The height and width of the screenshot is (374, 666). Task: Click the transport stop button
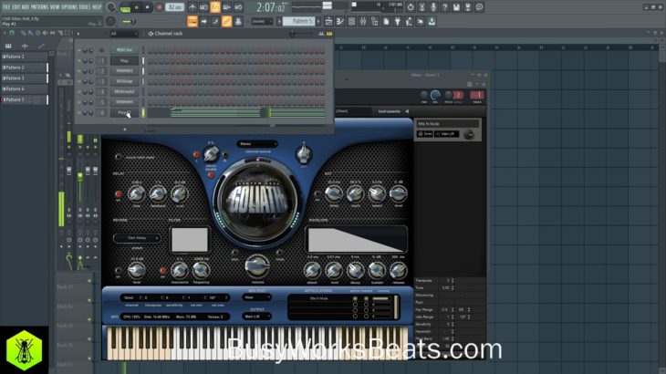point(148,7)
